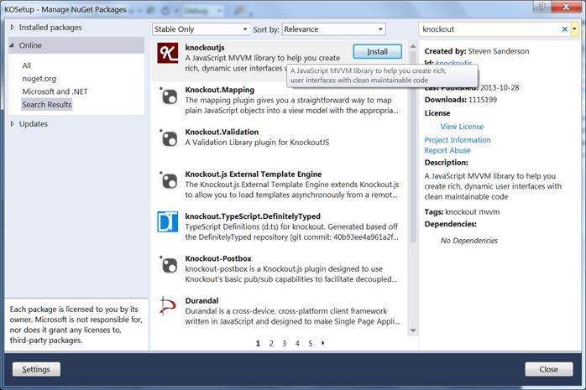Open the Stable Only filter dropdown
This screenshot has width=586, height=390.
click(201, 29)
